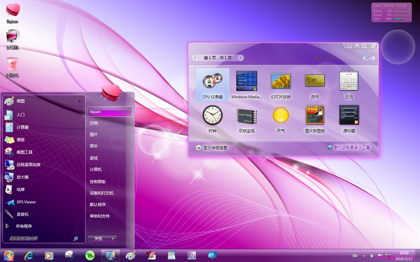Click the 关机 shutdown button
The width and height of the screenshot is (420, 262).
(98, 239)
